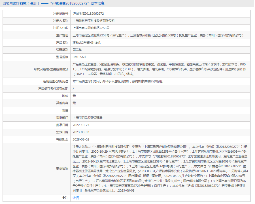Screen dimensions: 255x204
Task: Click management category value 第二类
Action: [x=77, y=50]
